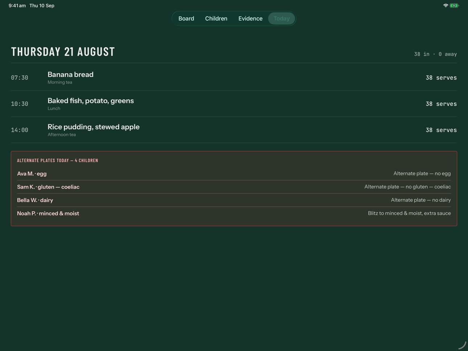Tap the status bar clock 9:41 am

[17, 5]
